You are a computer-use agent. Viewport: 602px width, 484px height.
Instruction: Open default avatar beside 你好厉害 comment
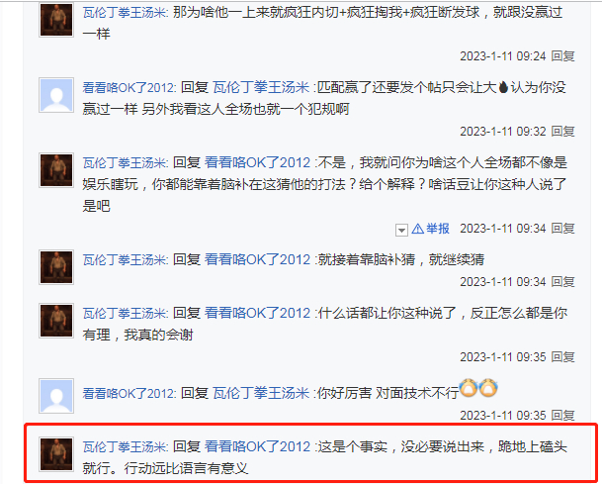56,396
